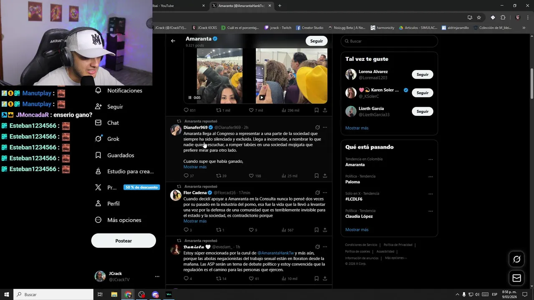Reply to the video post with 851 comments

pos(189,110)
